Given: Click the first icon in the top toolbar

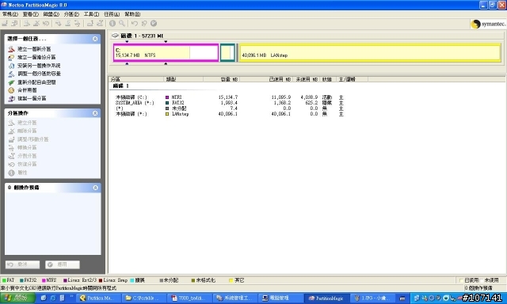Looking at the screenshot, I should (x=5, y=23).
